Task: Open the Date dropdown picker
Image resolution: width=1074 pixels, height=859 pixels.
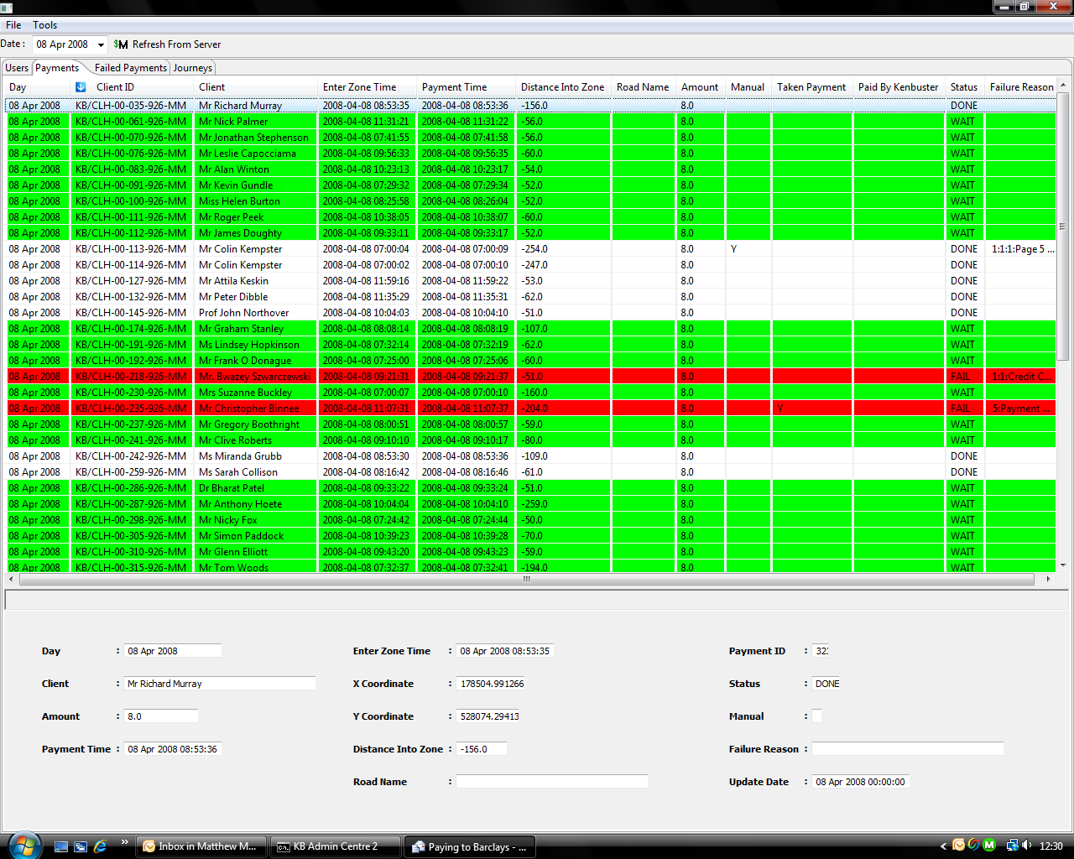Action: [x=101, y=44]
